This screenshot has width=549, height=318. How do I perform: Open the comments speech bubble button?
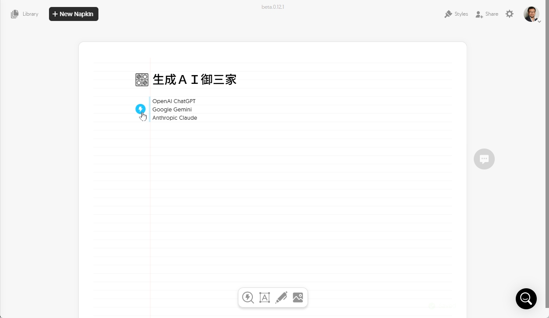pyautogui.click(x=484, y=159)
